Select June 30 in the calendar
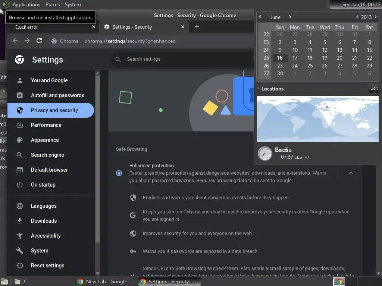This screenshot has width=382, height=286. coord(280,73)
